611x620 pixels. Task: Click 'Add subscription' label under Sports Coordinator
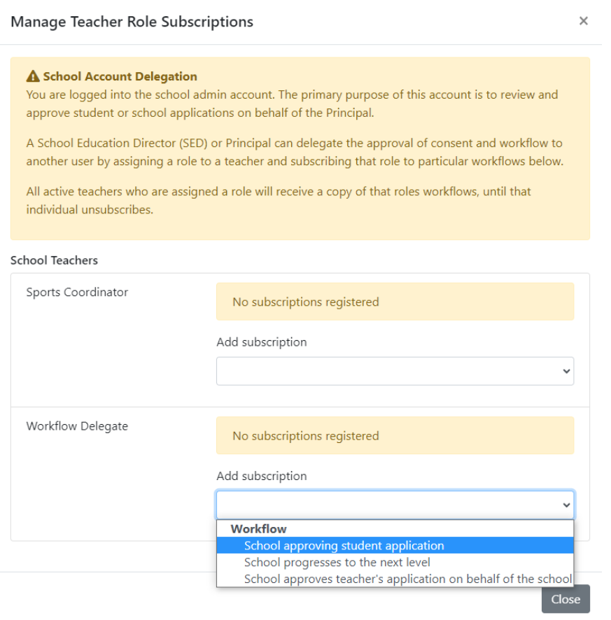point(261,342)
